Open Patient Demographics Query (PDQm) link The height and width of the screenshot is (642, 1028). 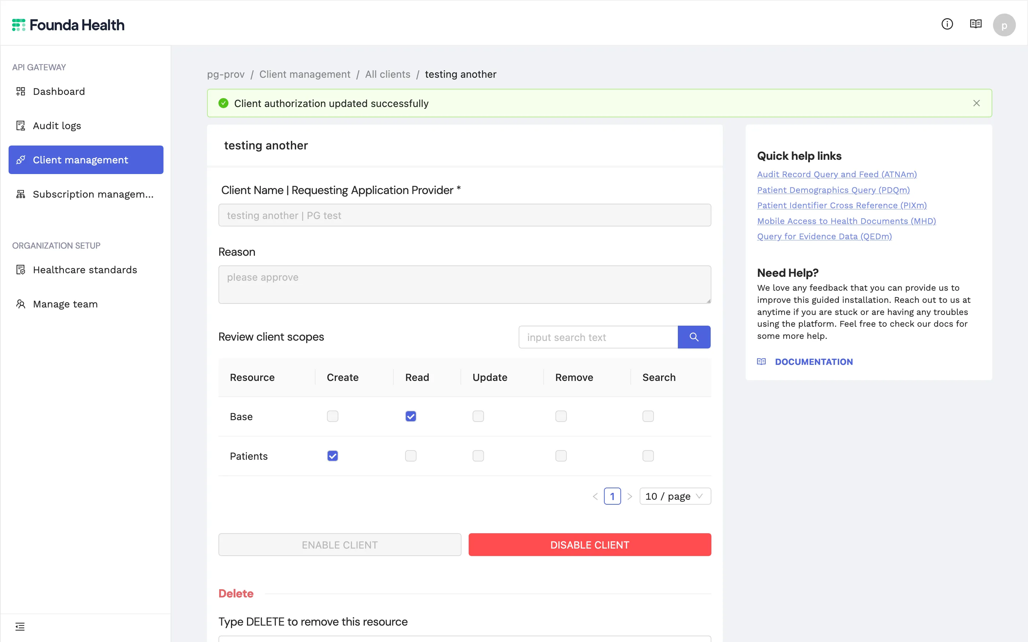click(833, 190)
